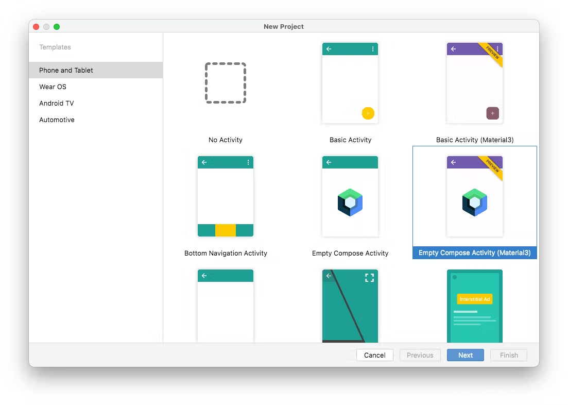Click the Basic Activity (Material3) label
This screenshot has width=568, height=405.
475,140
